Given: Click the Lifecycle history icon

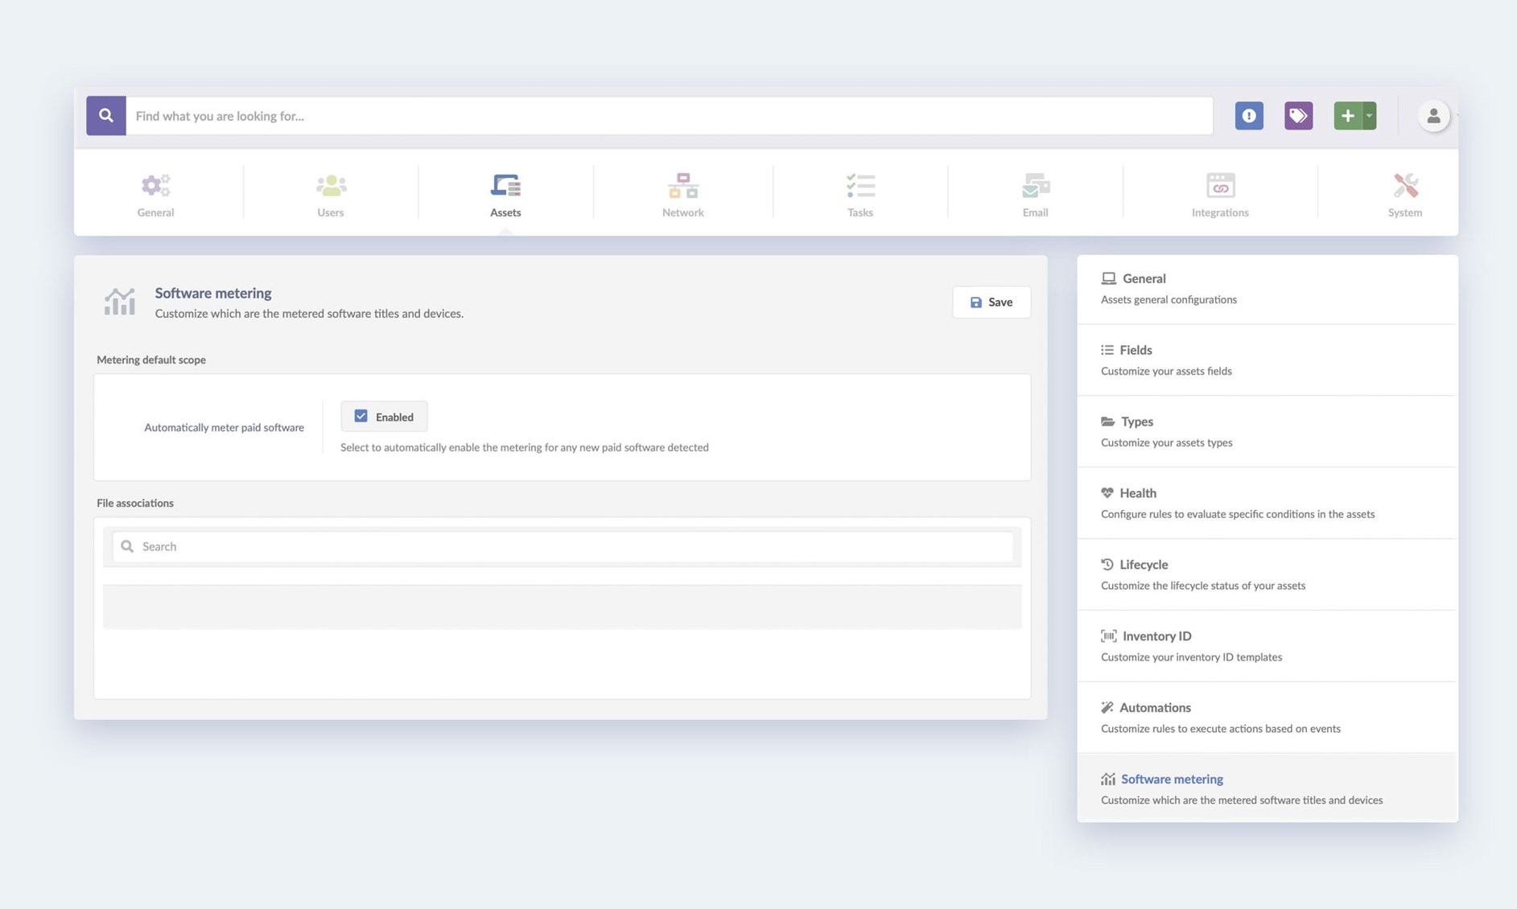Looking at the screenshot, I should (1107, 563).
